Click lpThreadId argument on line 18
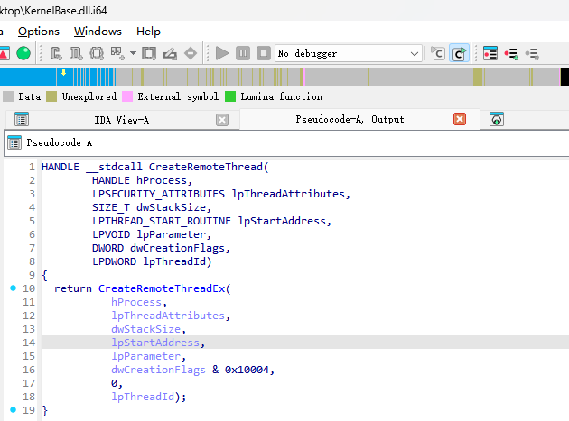Viewport: 569px width, 421px height. point(143,397)
